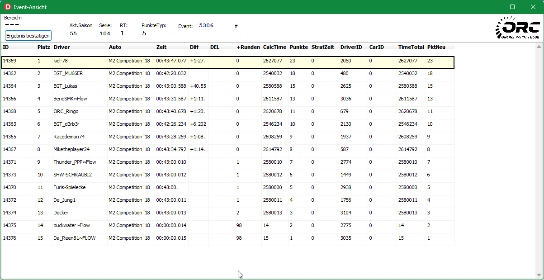Click the scrollbar up arrow
This screenshot has height=280, width=544.
539,47
